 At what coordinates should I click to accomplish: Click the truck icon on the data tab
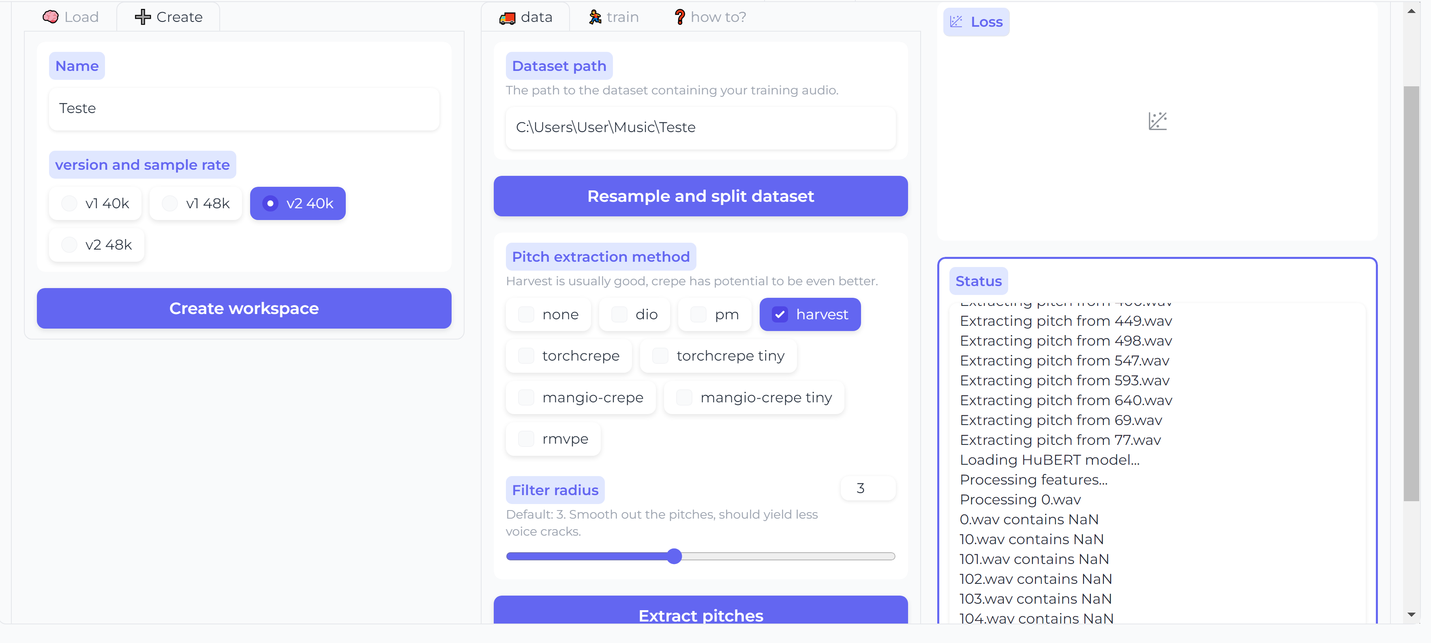coord(507,17)
